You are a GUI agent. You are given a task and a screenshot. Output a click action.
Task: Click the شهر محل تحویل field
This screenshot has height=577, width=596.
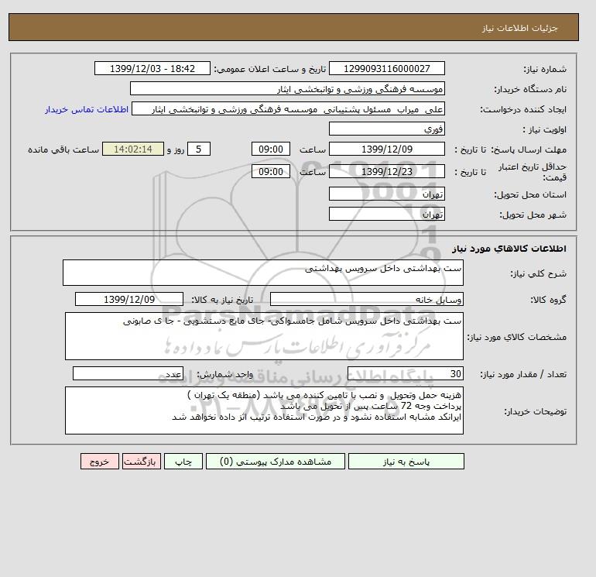click(386, 214)
